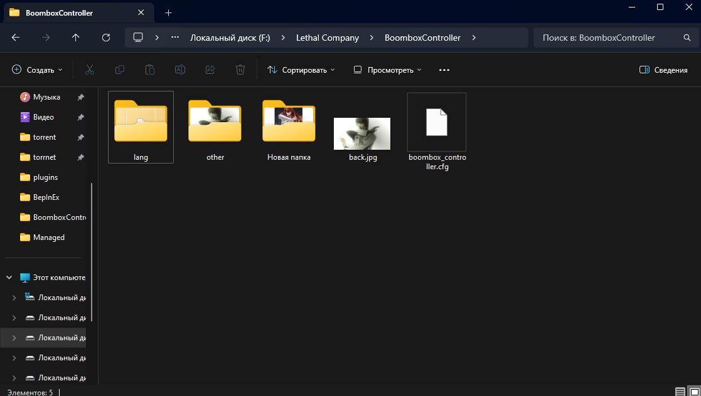Expand Этот компьютер in the sidebar
Screen dimensions: 701x396
pyautogui.click(x=8, y=277)
